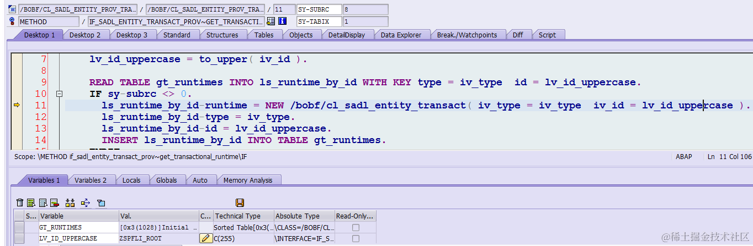Click the small blue window services icon
The image size is (753, 246).
coord(101,203)
